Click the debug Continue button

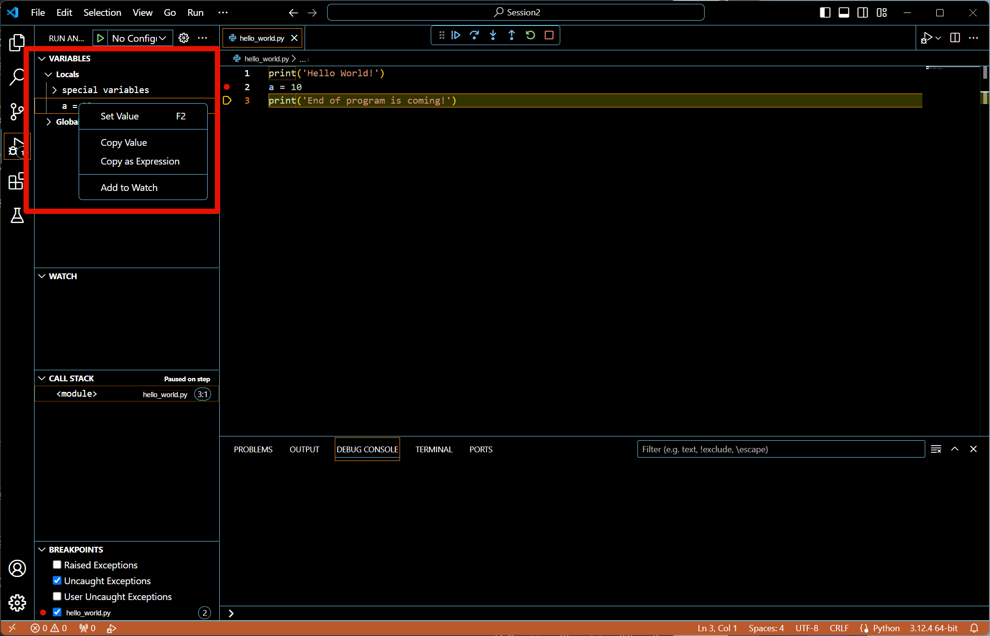click(x=456, y=35)
